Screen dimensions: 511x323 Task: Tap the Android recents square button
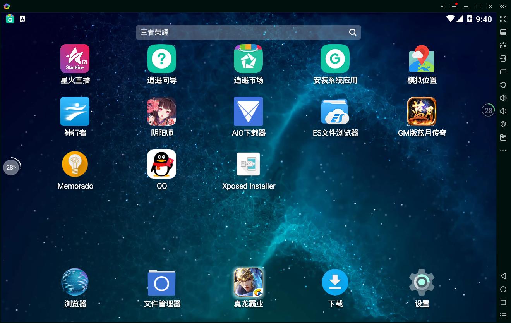click(x=503, y=302)
